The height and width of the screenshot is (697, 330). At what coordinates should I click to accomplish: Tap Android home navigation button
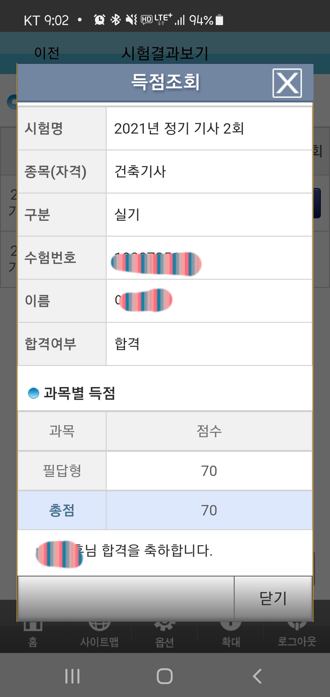point(165,676)
